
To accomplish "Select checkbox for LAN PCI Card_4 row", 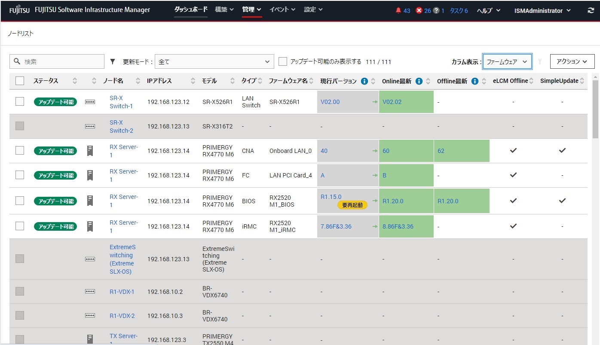I will (20, 175).
